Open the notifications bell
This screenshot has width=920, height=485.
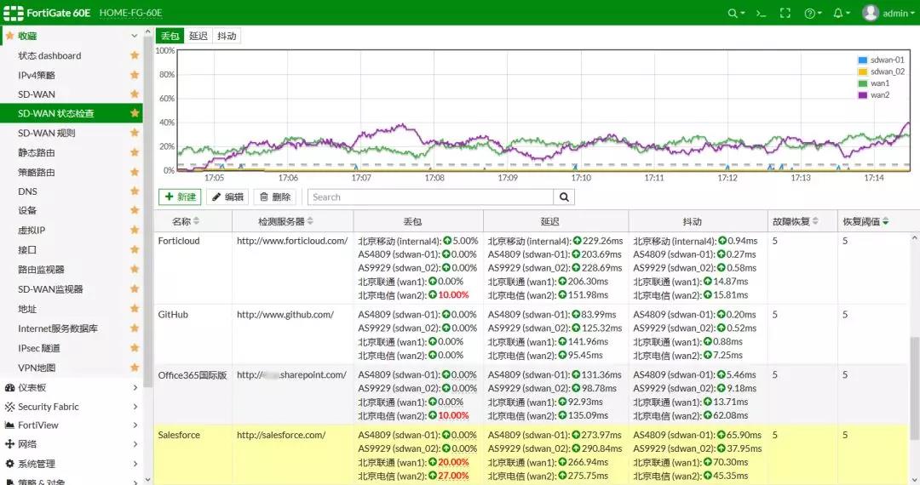(838, 13)
